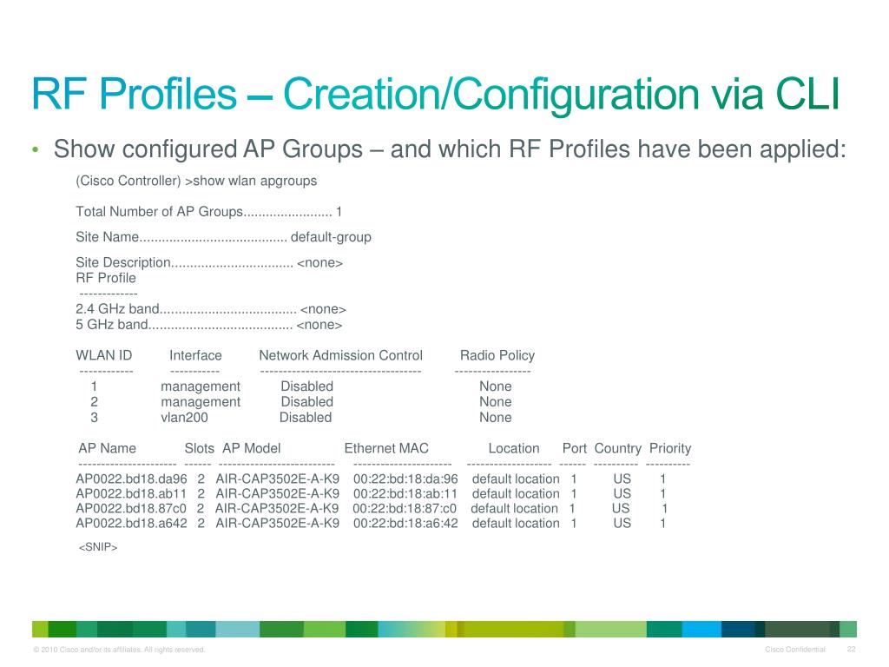Click the 'Port' column header

[x=575, y=448]
